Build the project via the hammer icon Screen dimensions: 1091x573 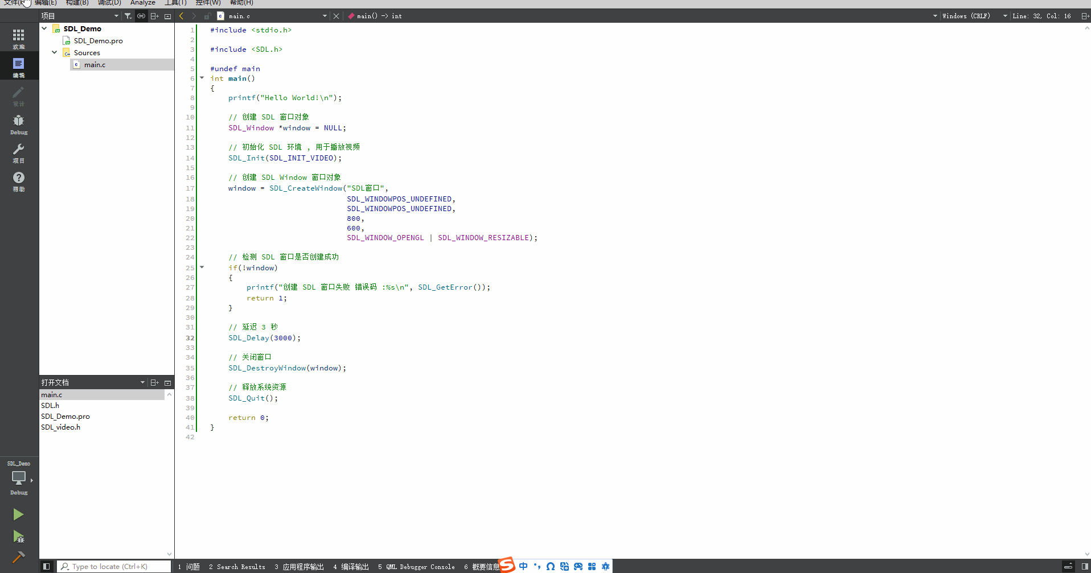tap(19, 556)
